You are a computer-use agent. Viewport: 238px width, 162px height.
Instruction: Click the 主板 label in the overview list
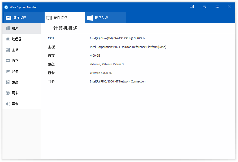[x=51, y=47]
